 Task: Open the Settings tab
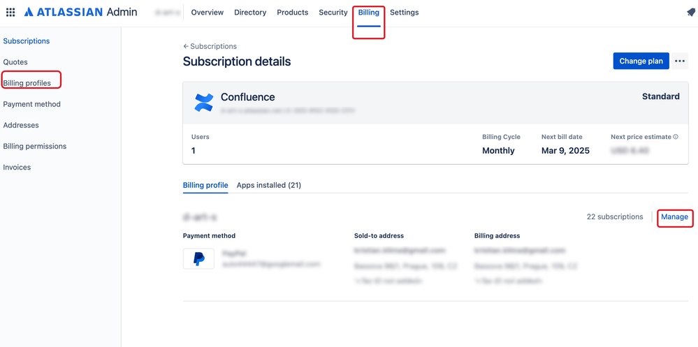405,13
